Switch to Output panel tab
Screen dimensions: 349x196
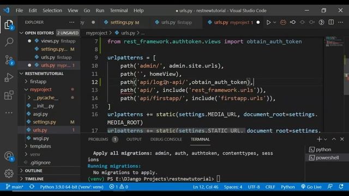[134, 139]
